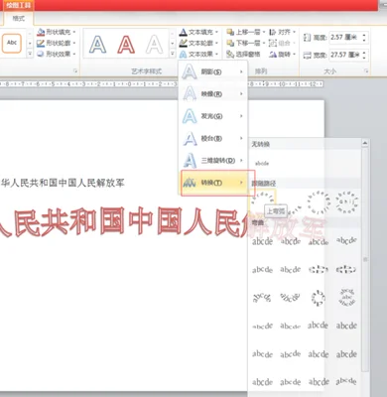Click the Width (宽度) field showing 27.57
The image size is (387, 397).
tap(344, 55)
